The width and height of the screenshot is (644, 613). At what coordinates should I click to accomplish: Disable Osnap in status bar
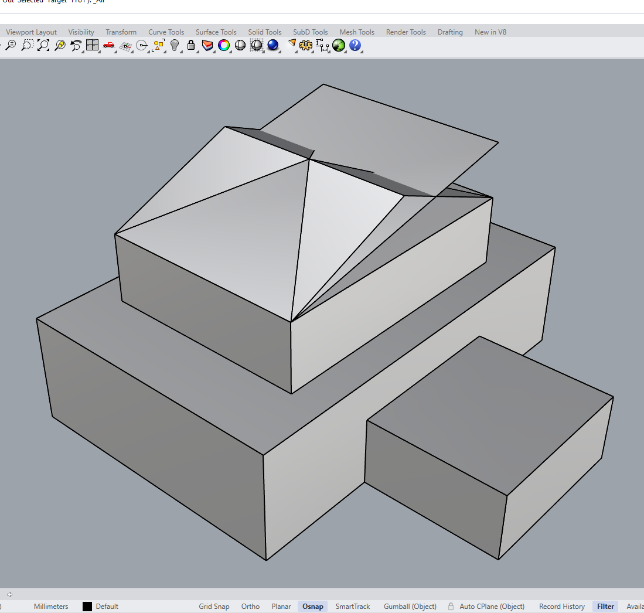point(313,607)
